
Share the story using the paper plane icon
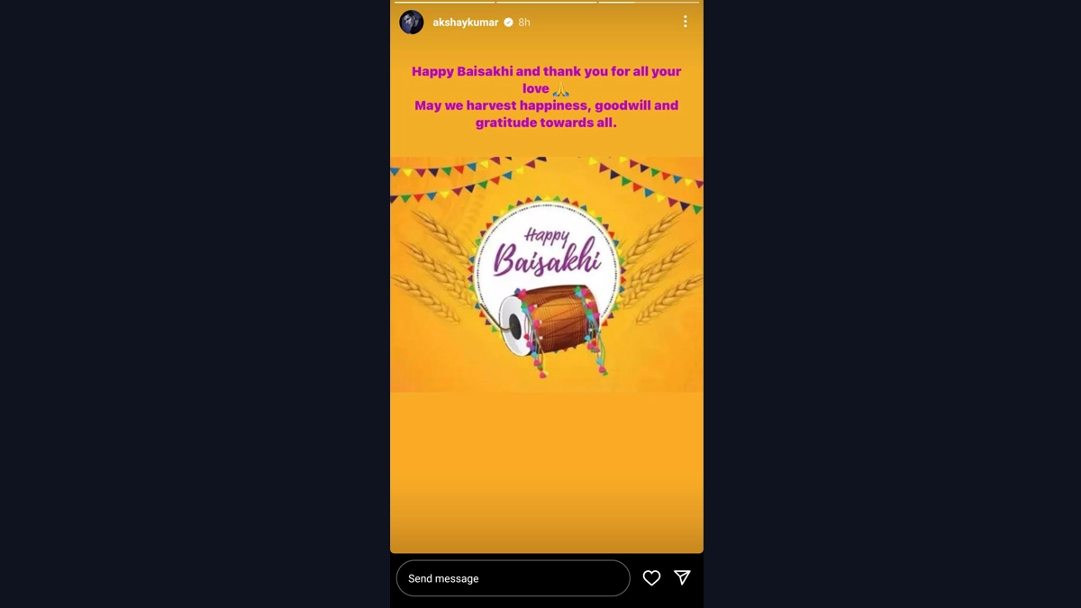click(x=682, y=578)
